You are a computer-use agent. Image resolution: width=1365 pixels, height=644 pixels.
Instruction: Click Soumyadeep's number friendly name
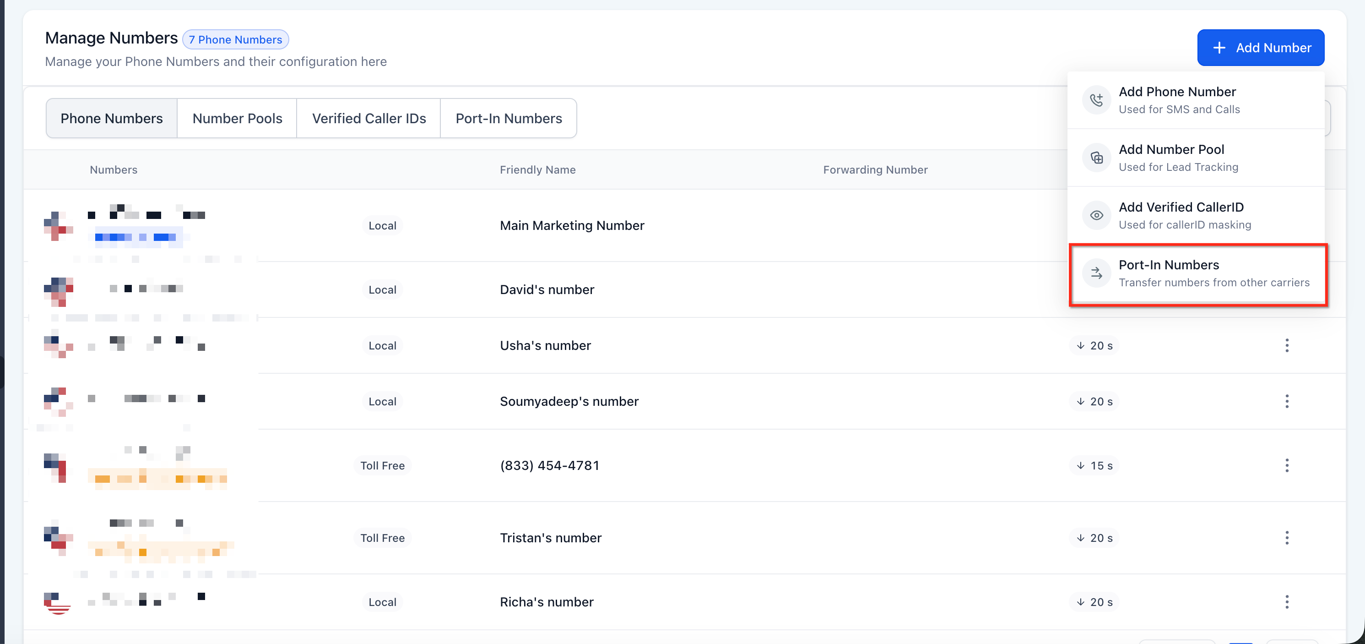(x=569, y=401)
